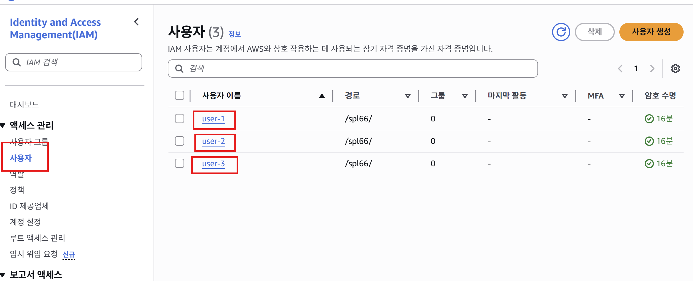Click the green check icon beside user-1's 16분

[x=650, y=118]
